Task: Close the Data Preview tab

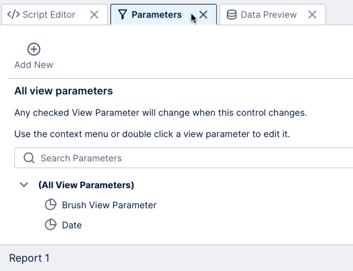Action: pyautogui.click(x=312, y=15)
